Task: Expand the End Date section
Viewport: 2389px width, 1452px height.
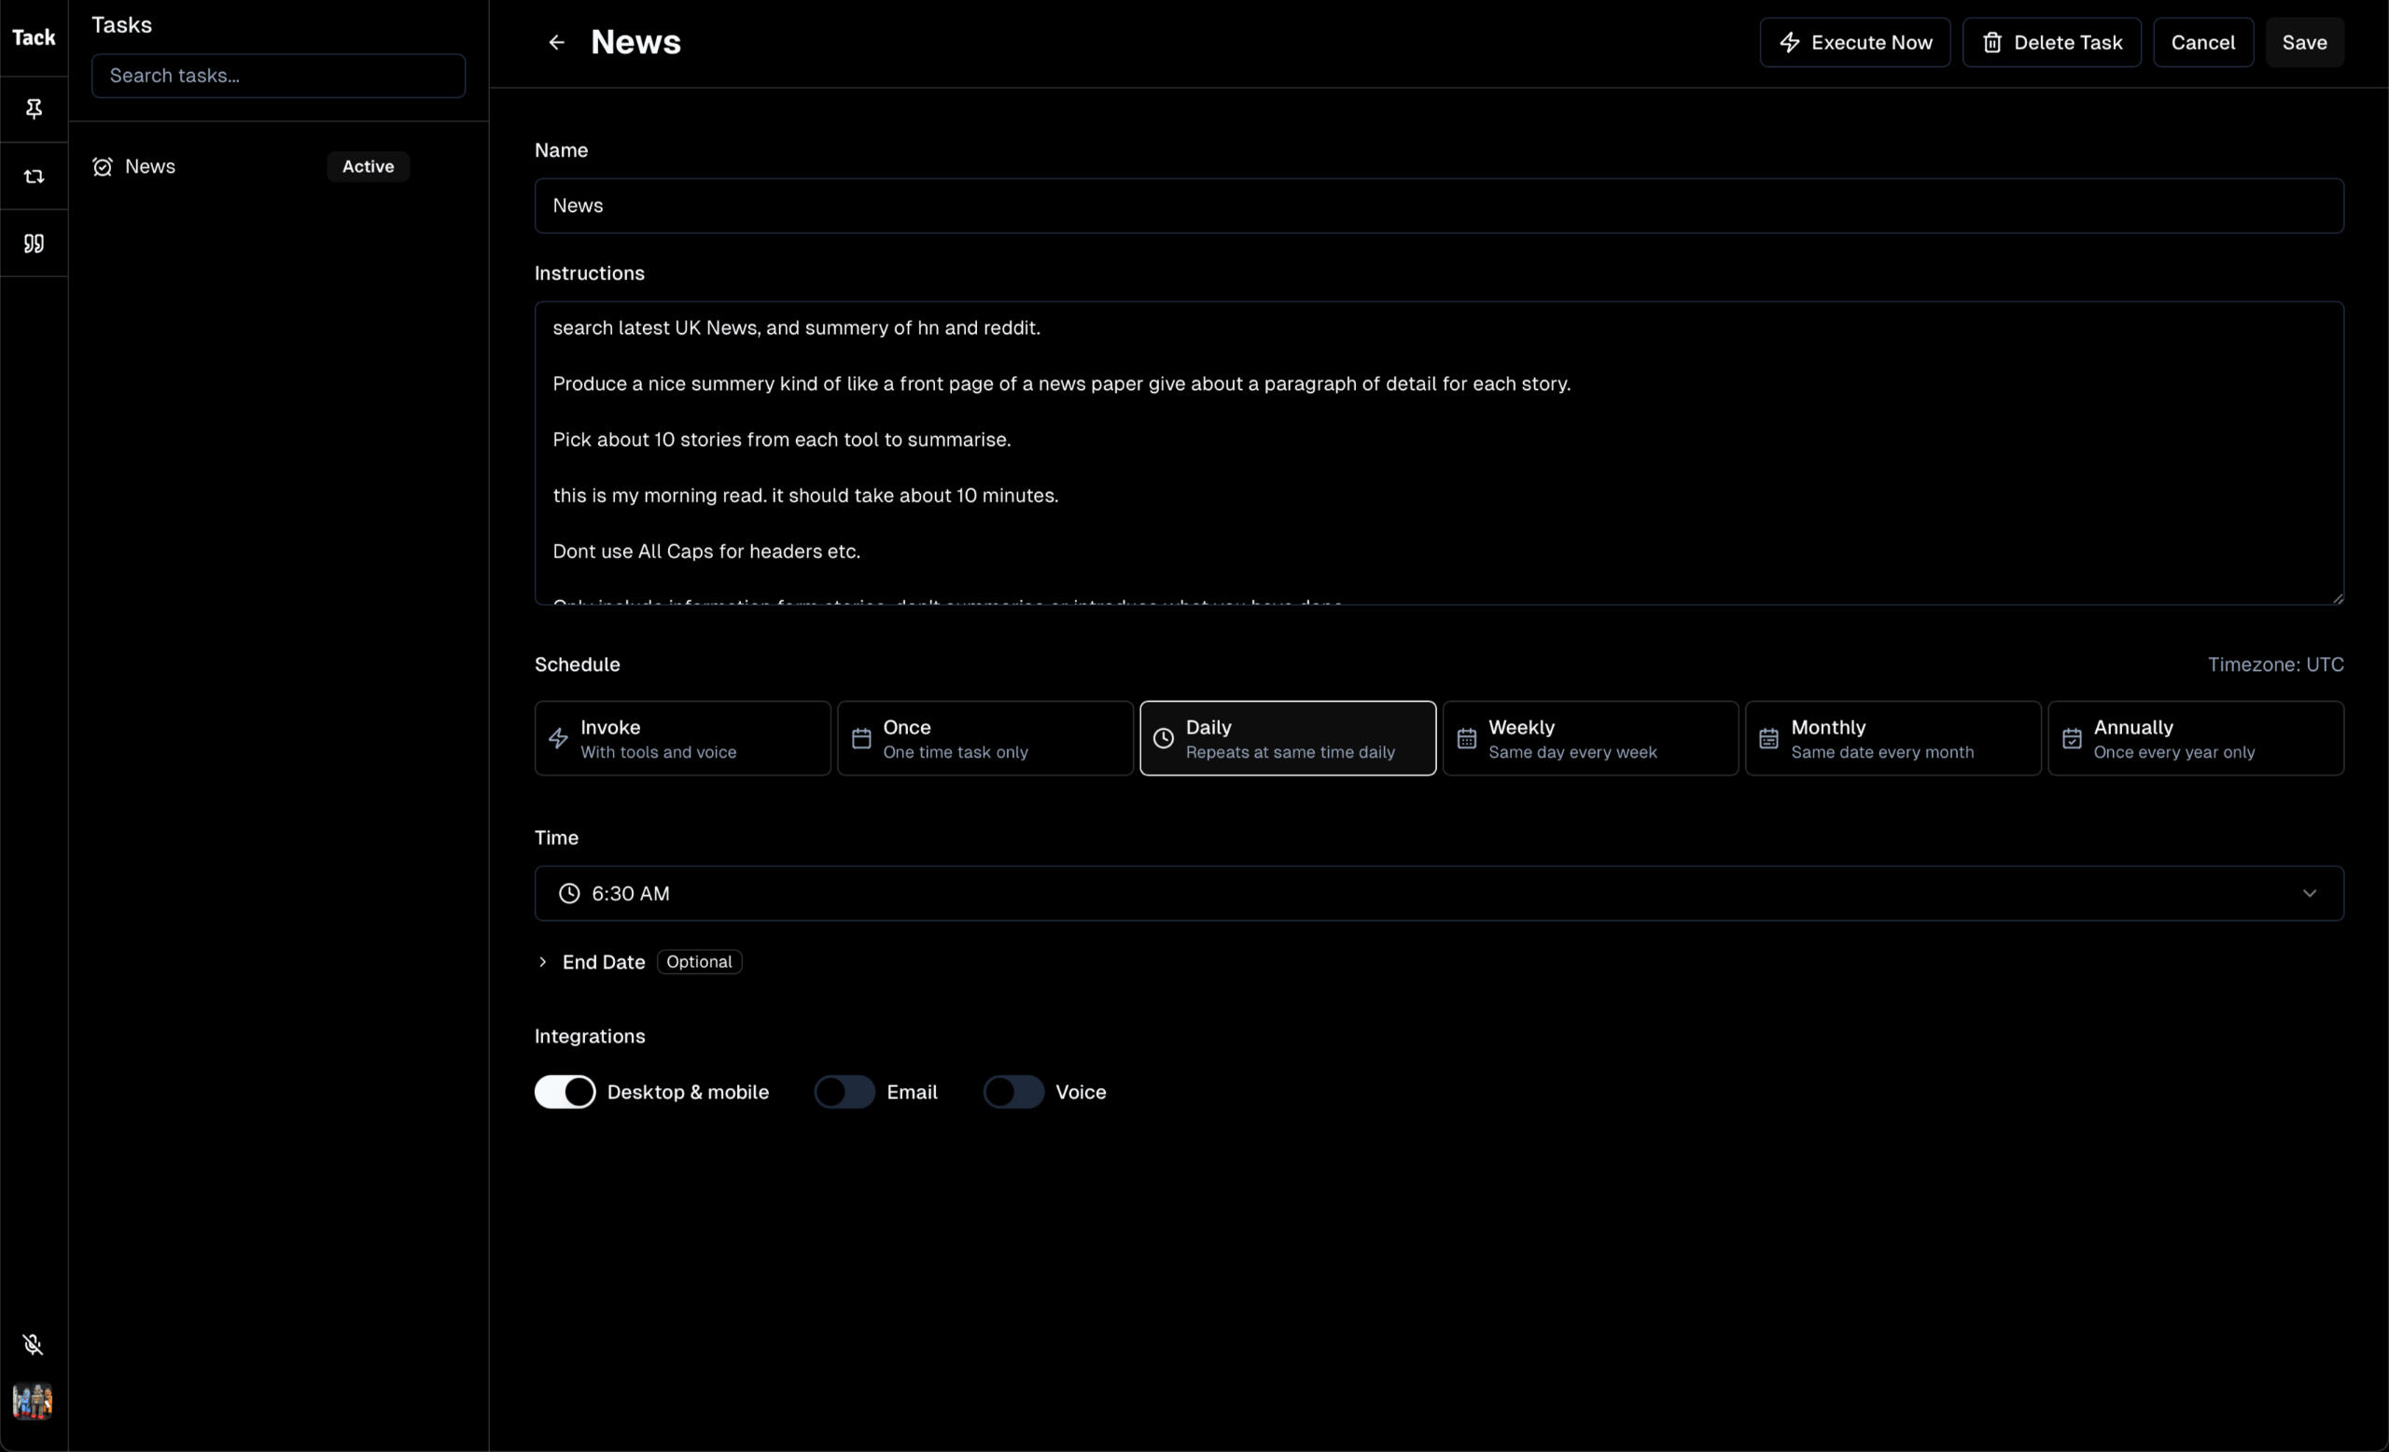Action: [x=602, y=962]
